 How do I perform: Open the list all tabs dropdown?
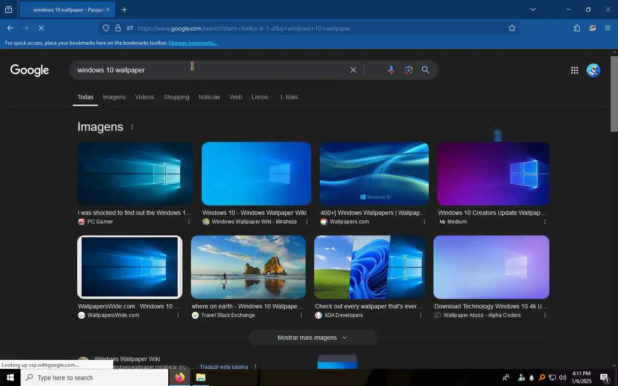pos(533,9)
